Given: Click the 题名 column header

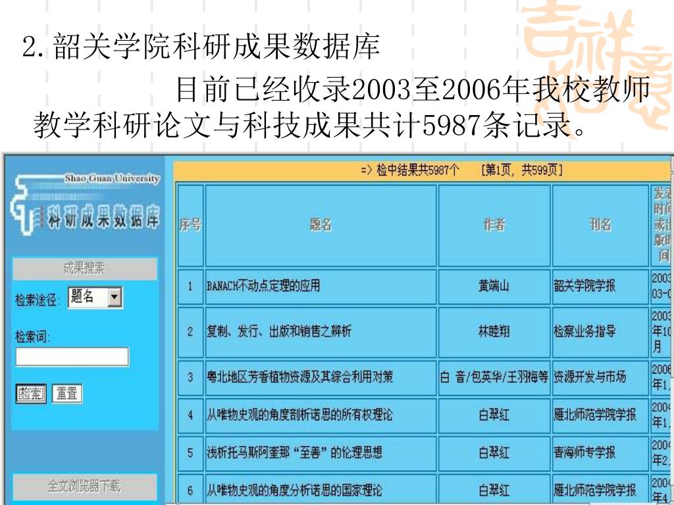Looking at the screenshot, I should click(321, 226).
